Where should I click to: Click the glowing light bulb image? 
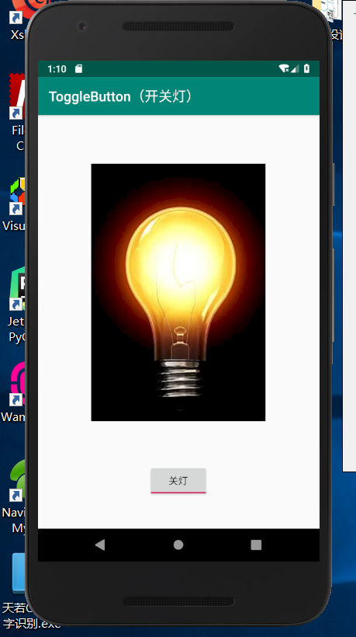tap(178, 292)
